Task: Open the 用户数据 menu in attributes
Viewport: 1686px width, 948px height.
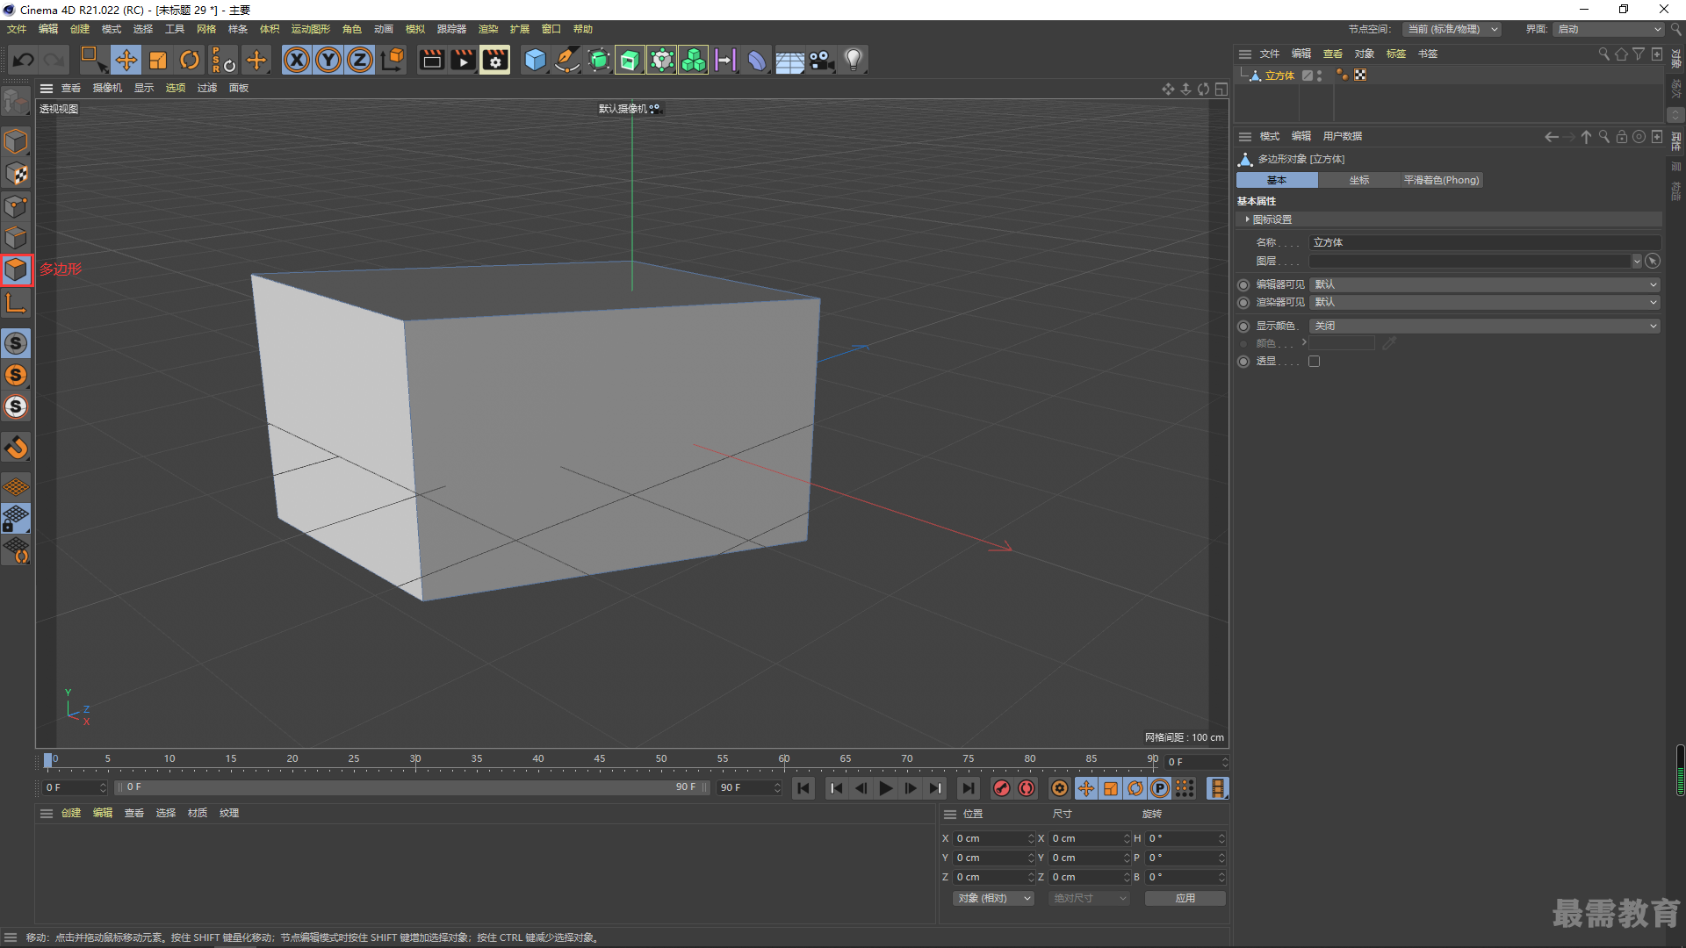Action: tap(1343, 137)
